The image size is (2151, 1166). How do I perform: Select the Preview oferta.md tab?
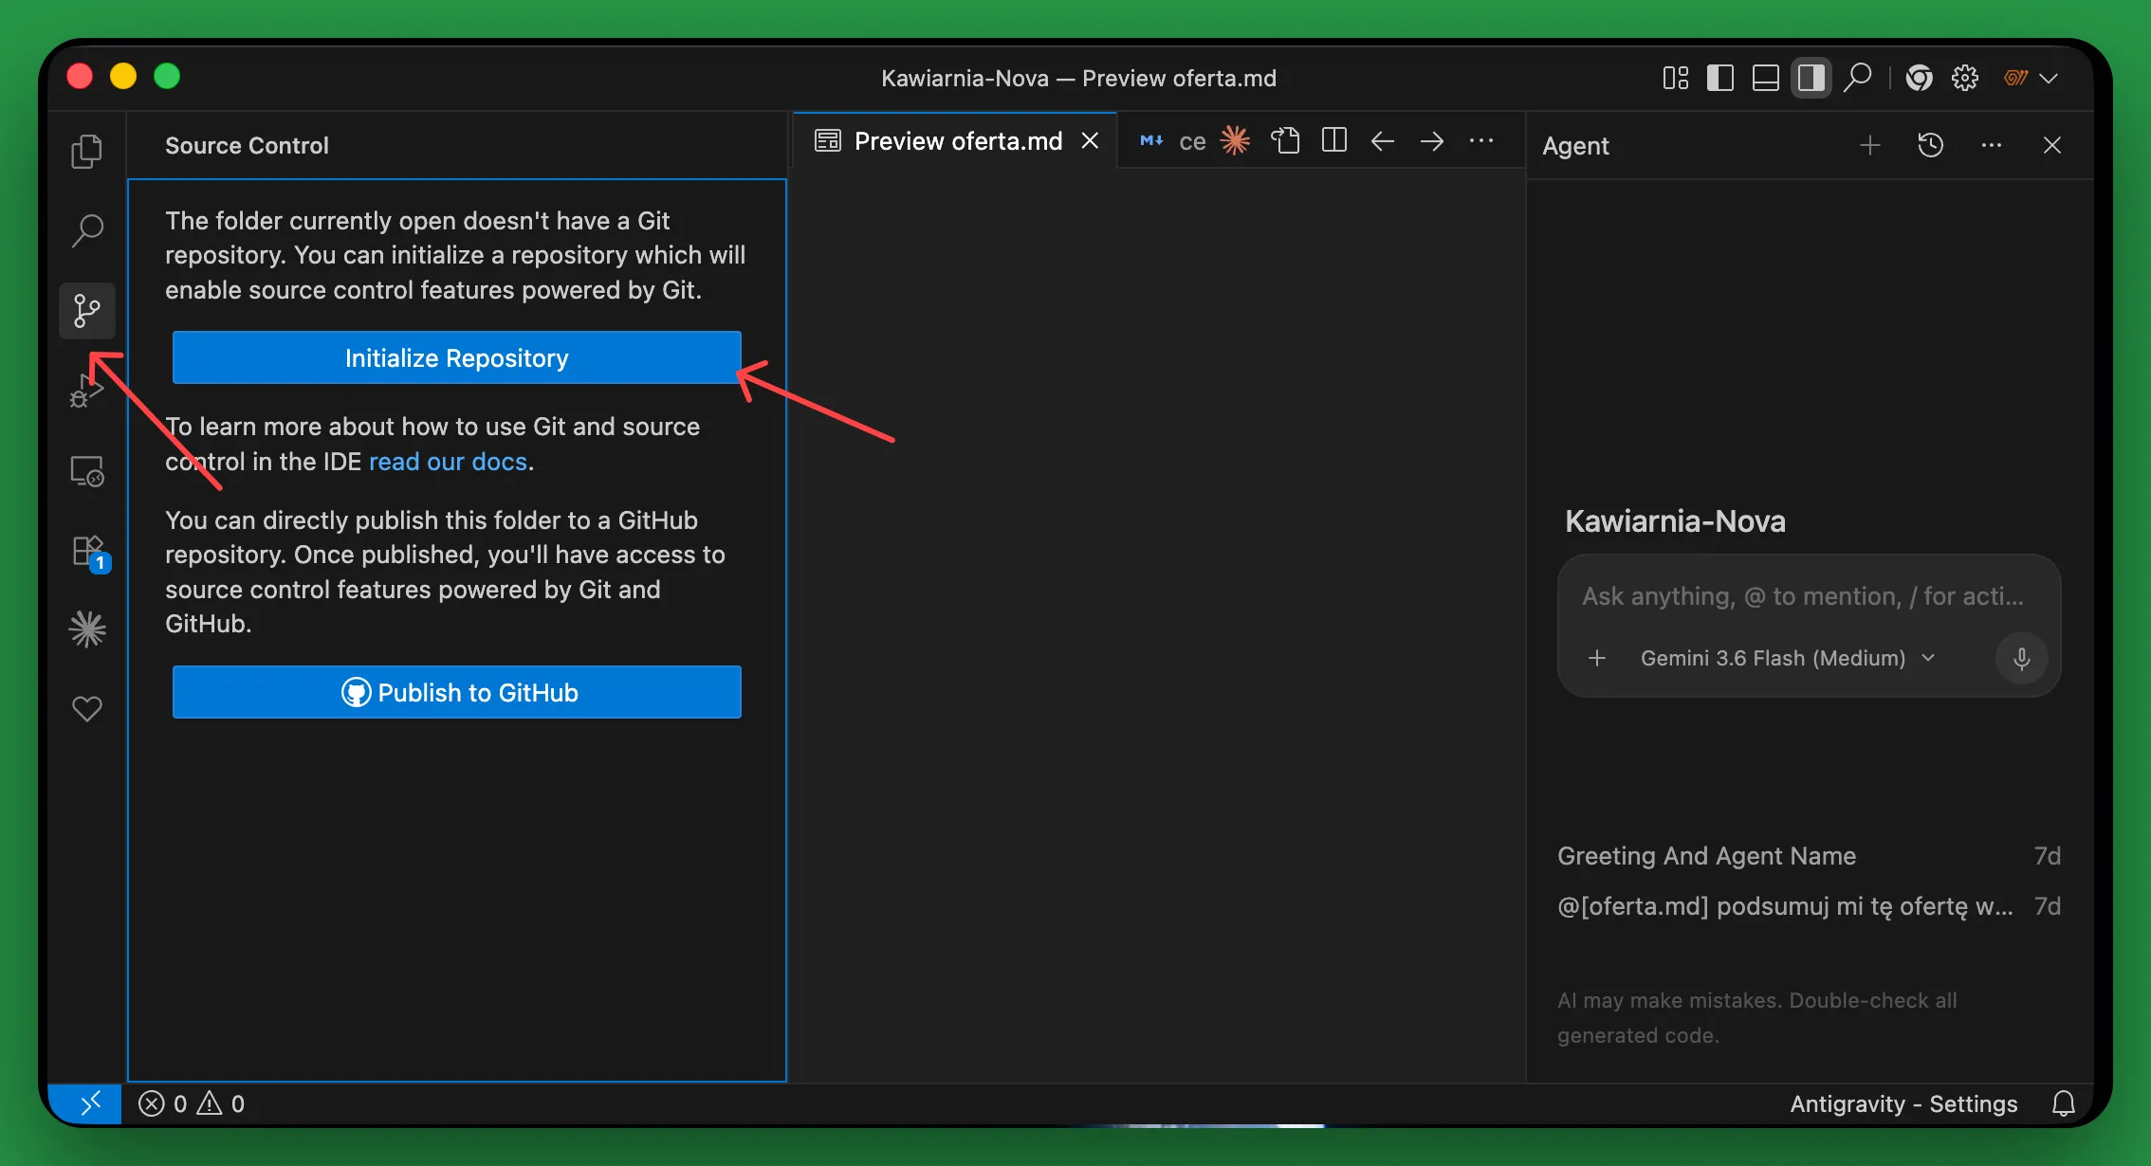(x=956, y=141)
